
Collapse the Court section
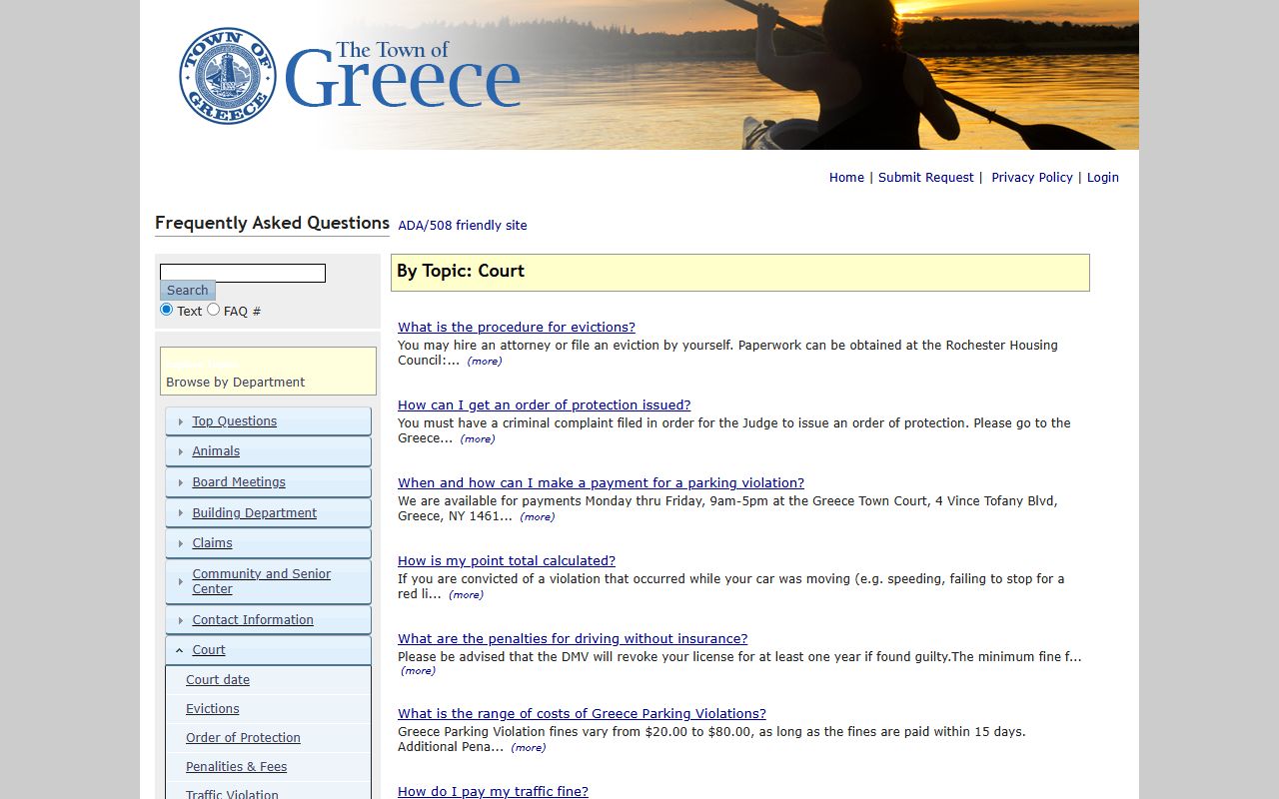click(x=268, y=650)
